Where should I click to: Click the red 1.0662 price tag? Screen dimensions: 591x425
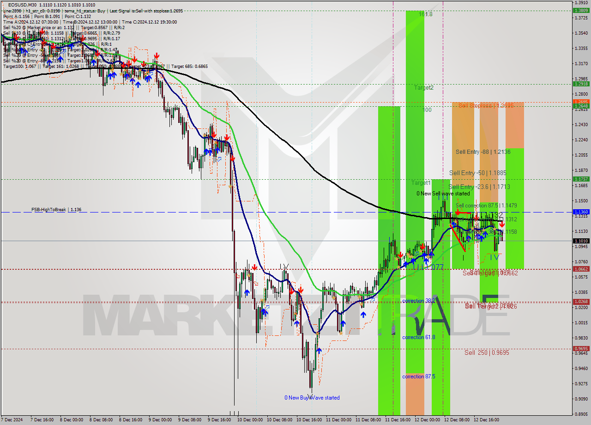point(580,269)
